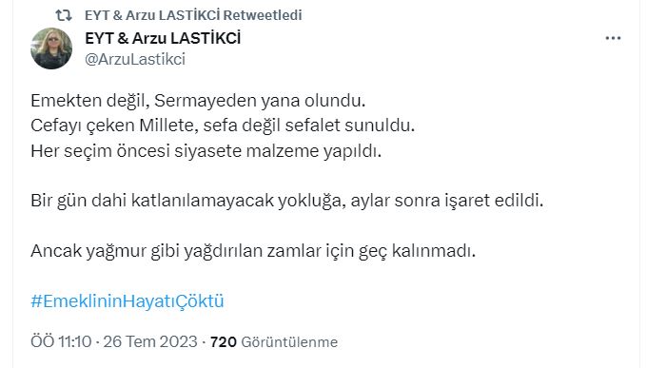Click the 'EYT & Arzu LASTİKCİ Retweetledi' header link
This screenshot has height=368, width=647.
pyautogui.click(x=193, y=15)
